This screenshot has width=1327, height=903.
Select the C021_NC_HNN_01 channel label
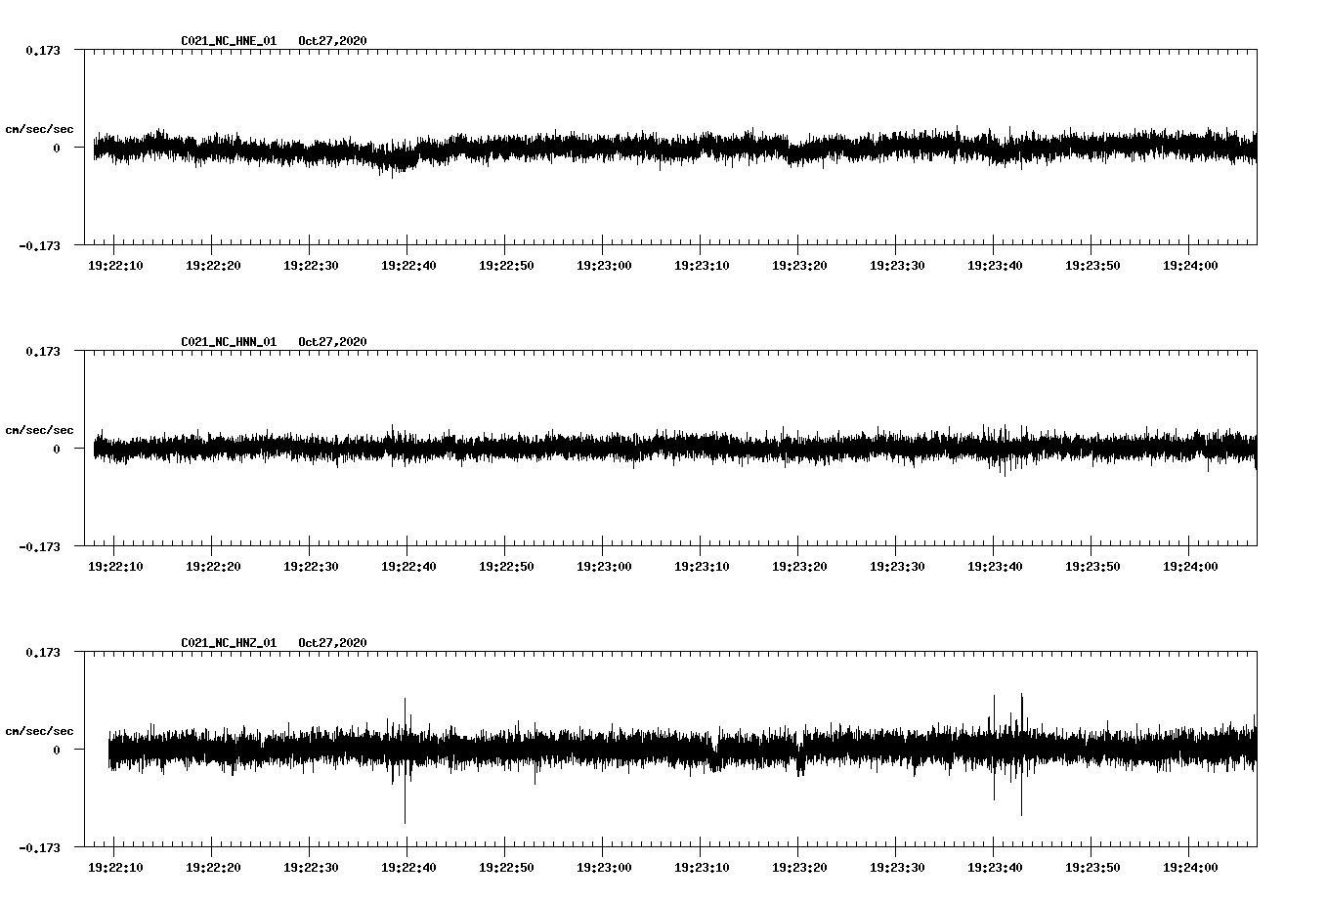(x=227, y=342)
